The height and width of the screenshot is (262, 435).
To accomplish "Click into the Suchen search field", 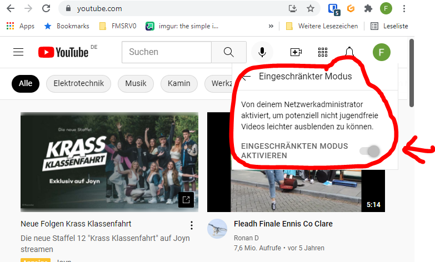I will (167, 52).
